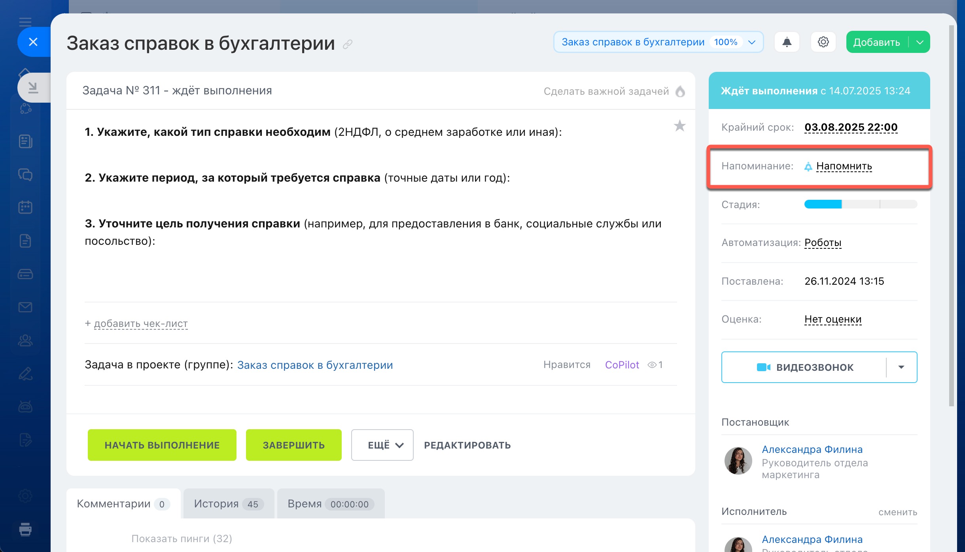
Task: Click the Постановщик avatar photo
Action: [x=738, y=460]
